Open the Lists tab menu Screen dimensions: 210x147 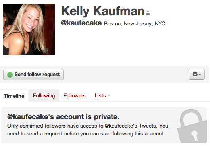pyautogui.click(x=102, y=96)
